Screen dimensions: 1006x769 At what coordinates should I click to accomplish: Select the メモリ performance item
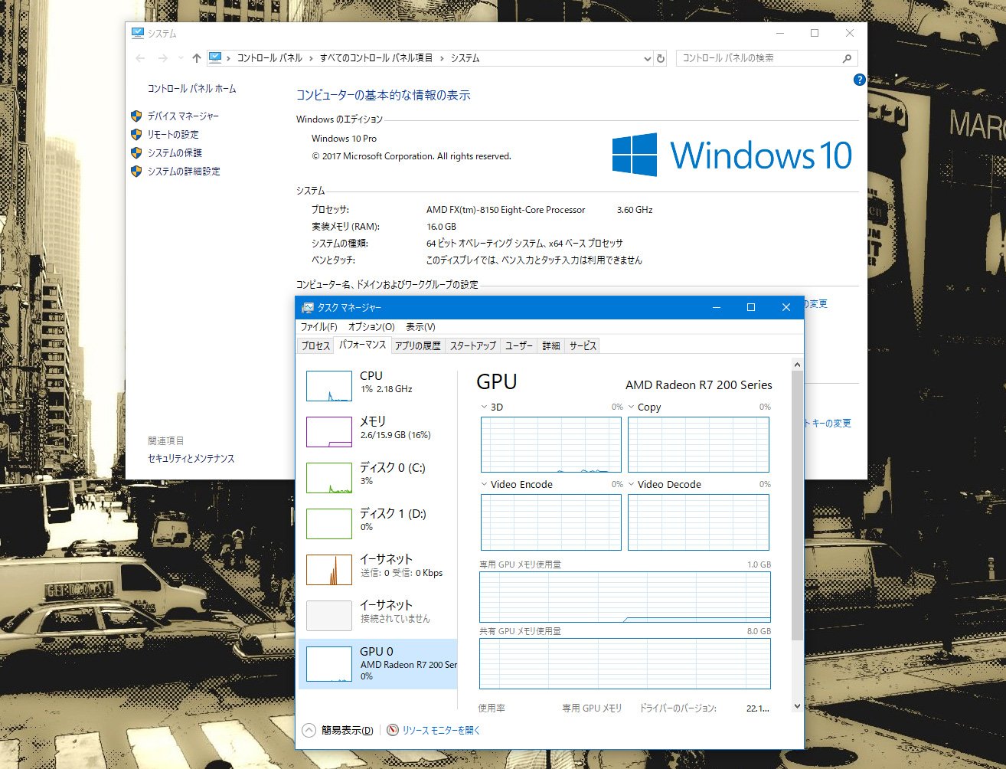click(377, 432)
